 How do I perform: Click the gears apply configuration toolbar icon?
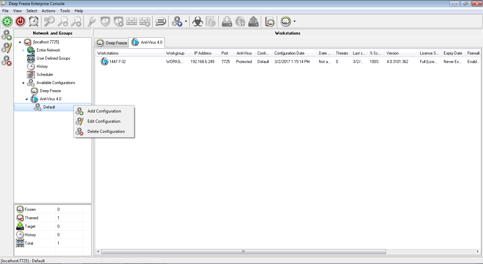tap(177, 21)
